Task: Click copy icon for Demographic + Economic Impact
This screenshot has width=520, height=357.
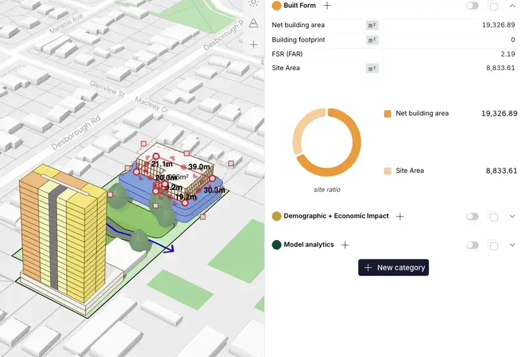Action: [x=493, y=217]
